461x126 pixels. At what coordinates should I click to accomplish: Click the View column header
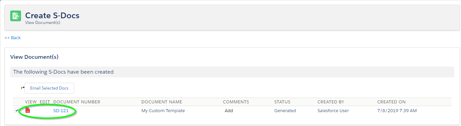pyautogui.click(x=31, y=102)
